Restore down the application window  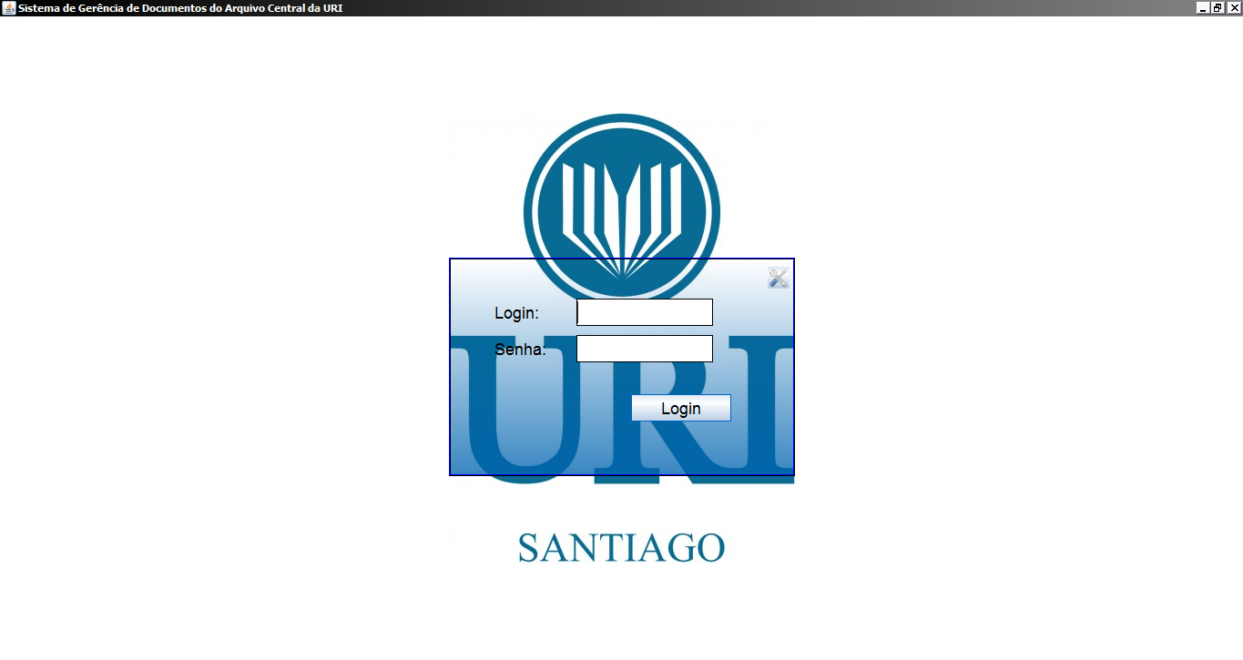click(x=1218, y=7)
